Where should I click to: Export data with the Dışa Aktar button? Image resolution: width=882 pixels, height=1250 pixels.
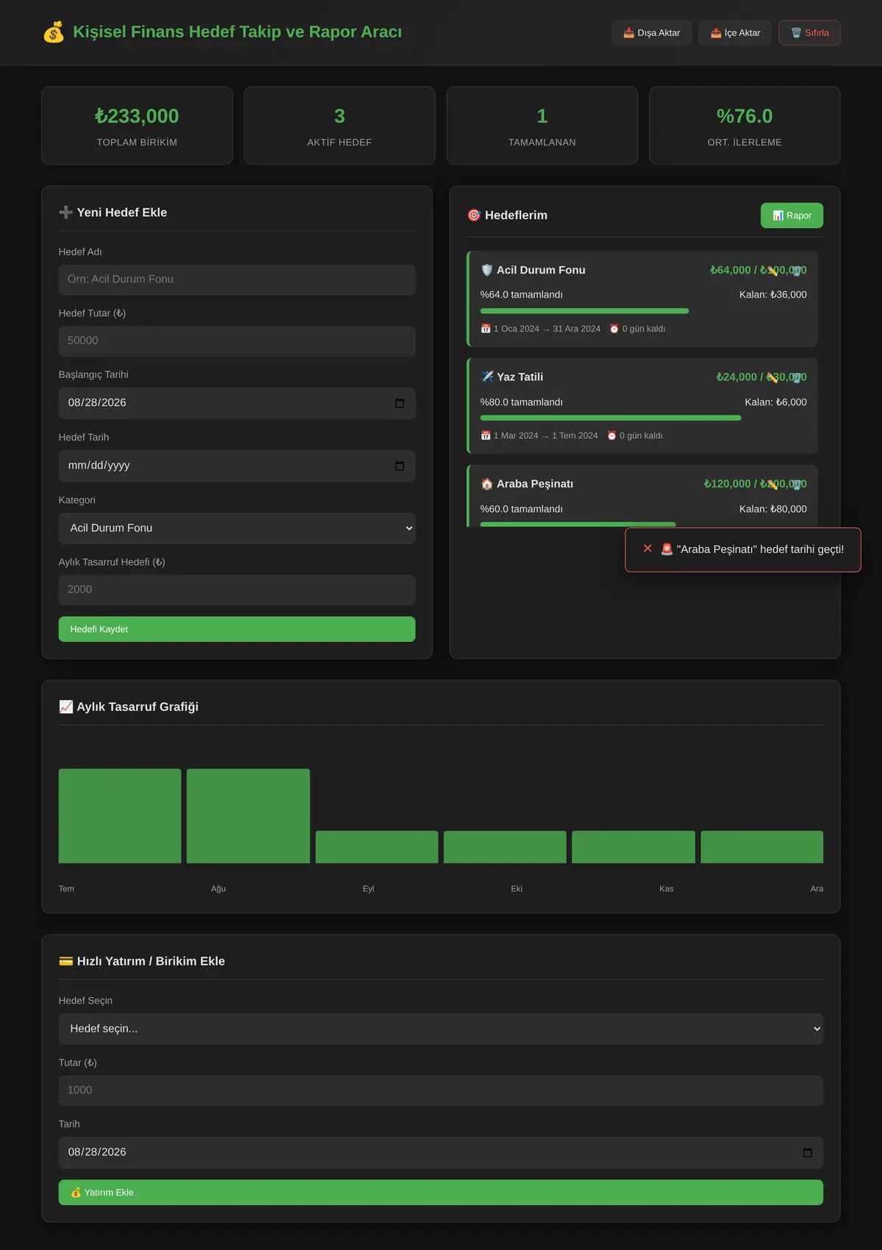click(652, 32)
